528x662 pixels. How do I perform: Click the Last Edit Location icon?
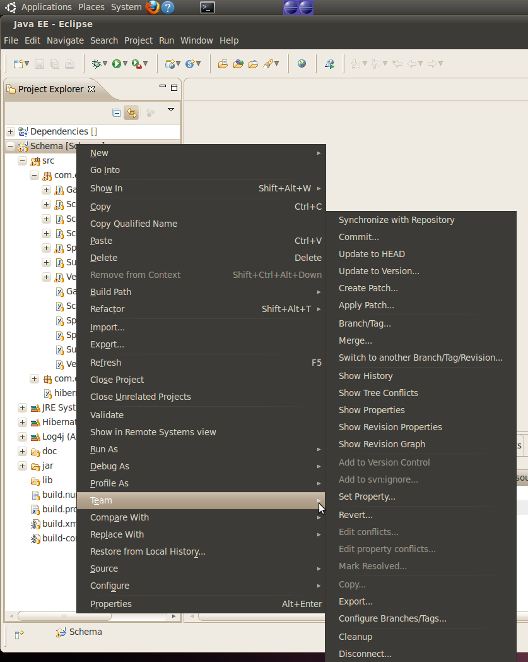(x=397, y=64)
